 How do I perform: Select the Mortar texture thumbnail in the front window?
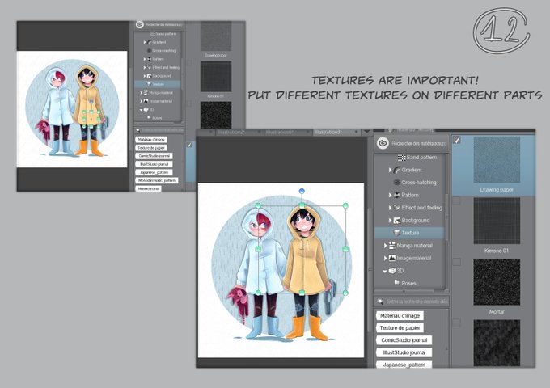pos(497,282)
